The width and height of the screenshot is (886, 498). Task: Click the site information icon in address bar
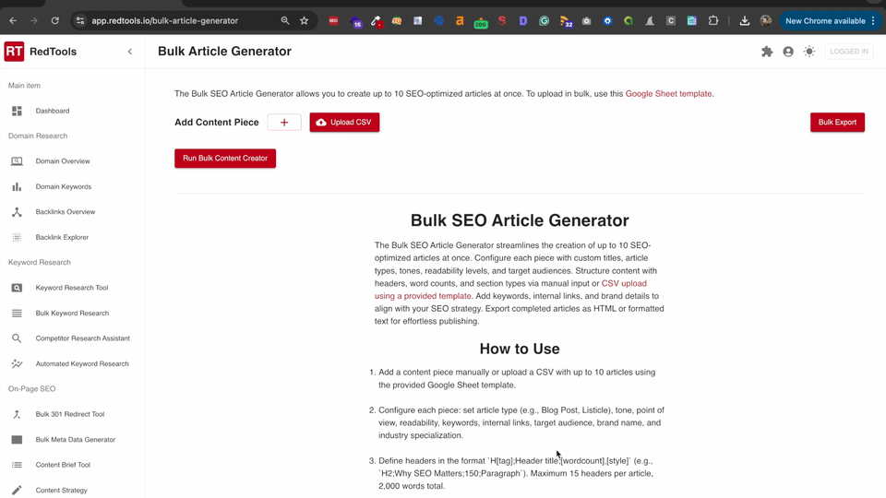(x=80, y=21)
